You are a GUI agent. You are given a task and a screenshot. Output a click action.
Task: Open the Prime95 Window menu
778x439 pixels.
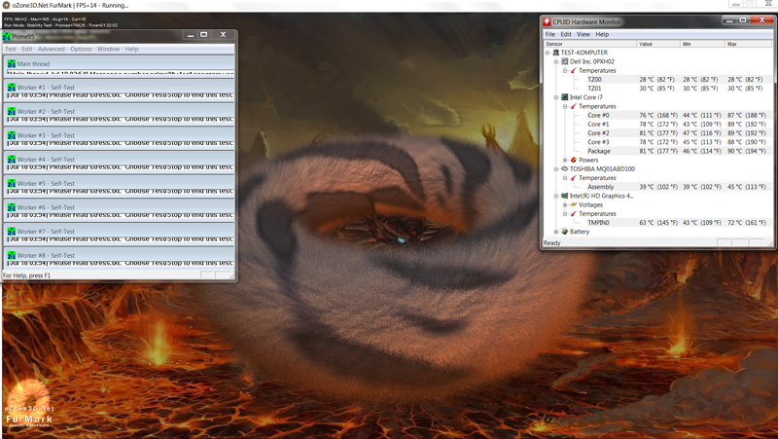[108, 49]
